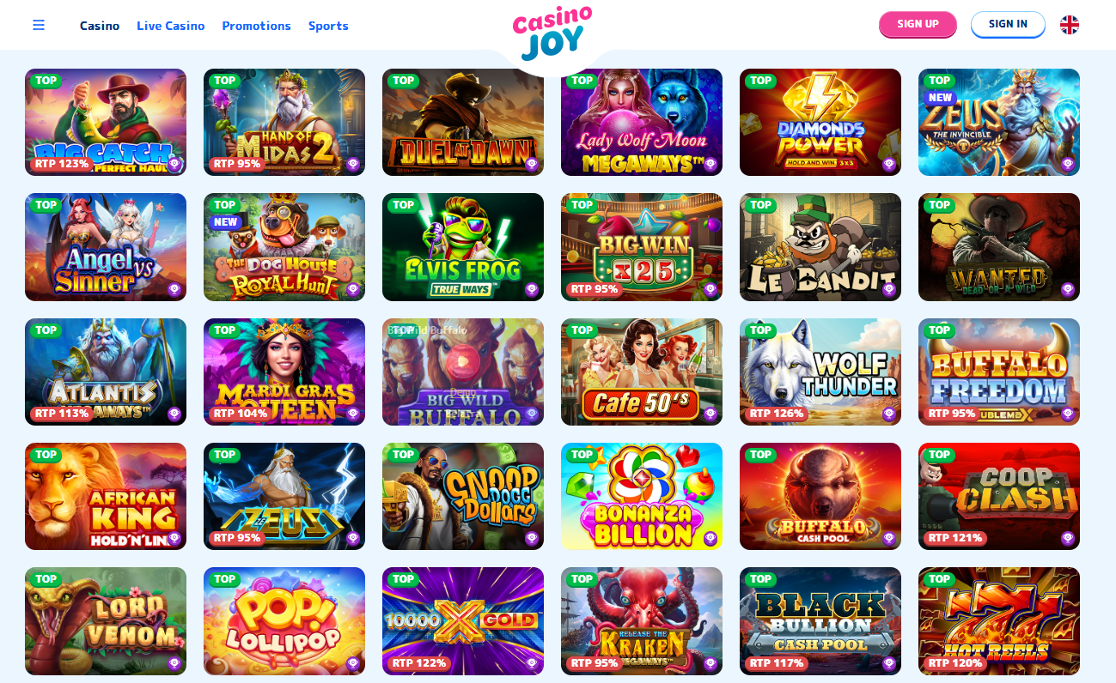Image resolution: width=1116 pixels, height=683 pixels.
Task: Switch to the Sports section
Action: tap(328, 26)
